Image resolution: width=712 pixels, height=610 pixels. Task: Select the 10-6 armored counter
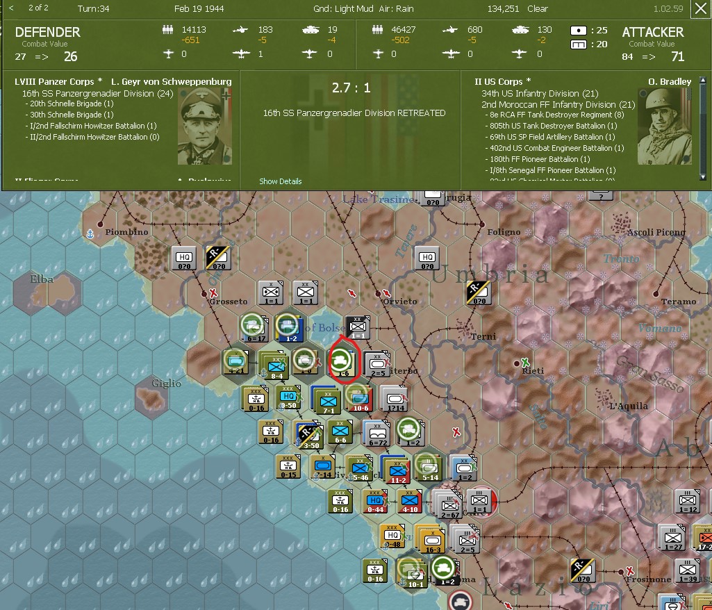tap(360, 398)
